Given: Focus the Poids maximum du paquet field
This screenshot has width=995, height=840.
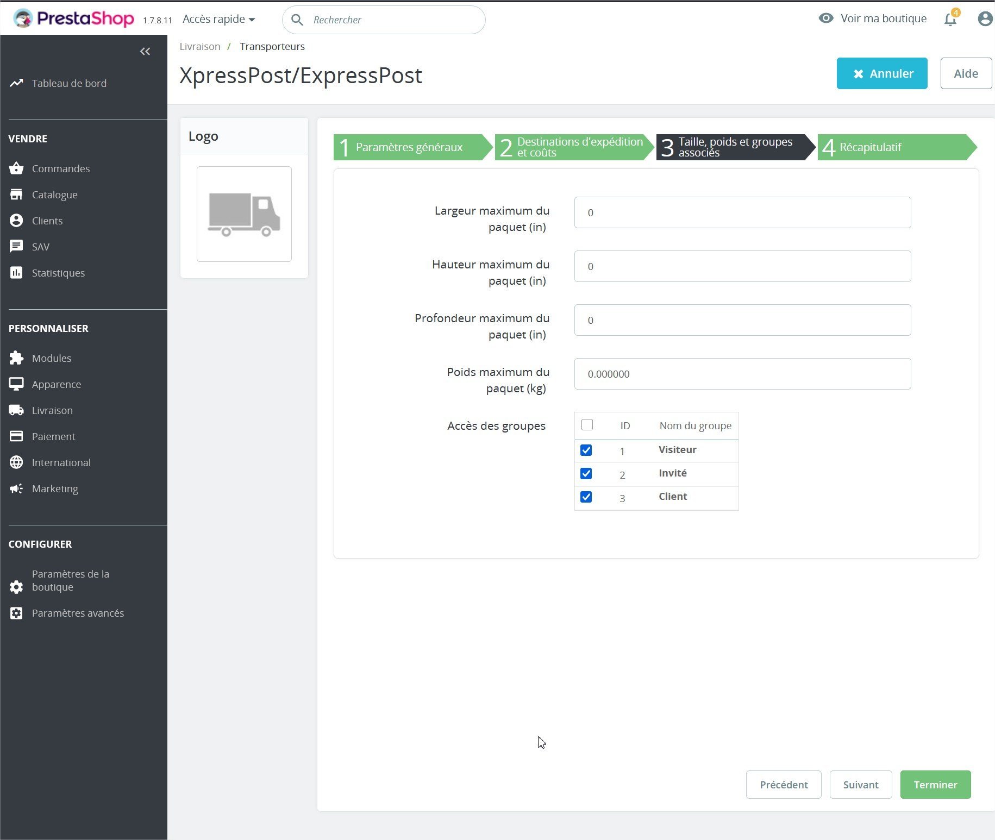Looking at the screenshot, I should 742,374.
